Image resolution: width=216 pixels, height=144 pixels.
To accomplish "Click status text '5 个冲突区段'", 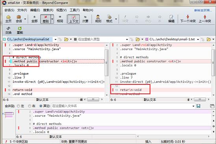I will click(19, 142).
